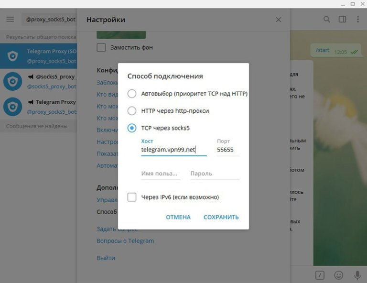The image size is (367, 283).
Task: Click the microphone voice message icon
Action: (x=357, y=275)
